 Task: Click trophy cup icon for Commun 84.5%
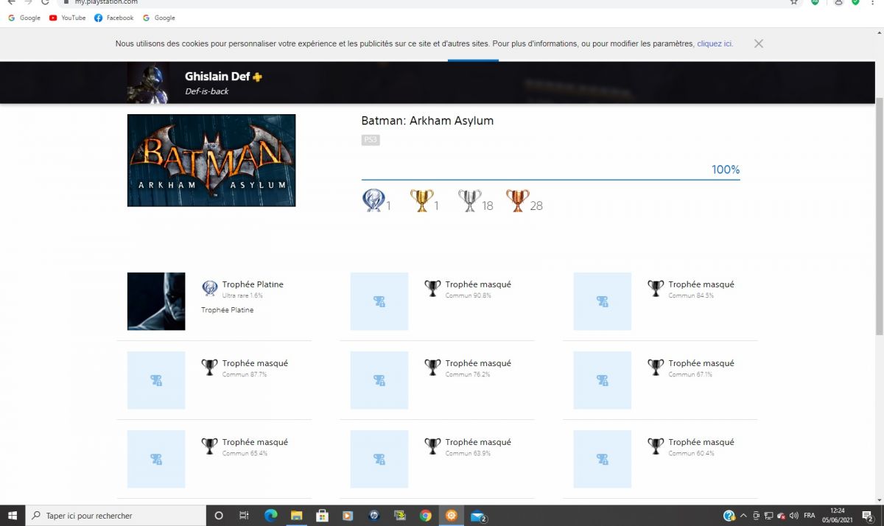click(x=656, y=289)
